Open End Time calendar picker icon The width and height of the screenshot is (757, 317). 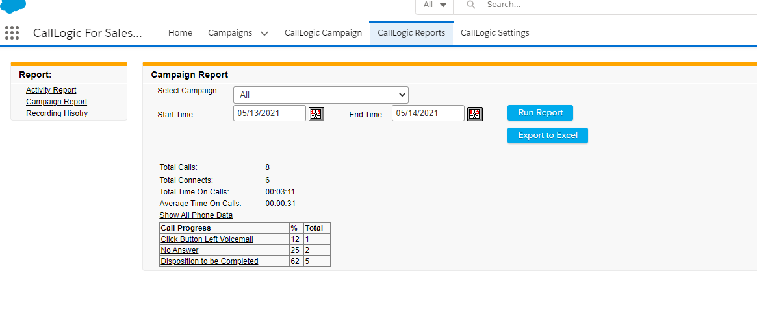click(475, 113)
